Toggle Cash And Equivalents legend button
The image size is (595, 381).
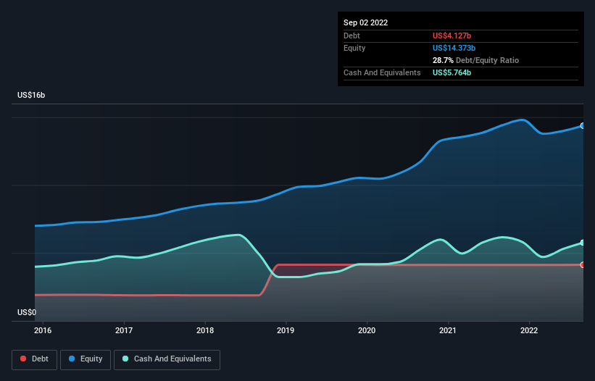(167, 359)
